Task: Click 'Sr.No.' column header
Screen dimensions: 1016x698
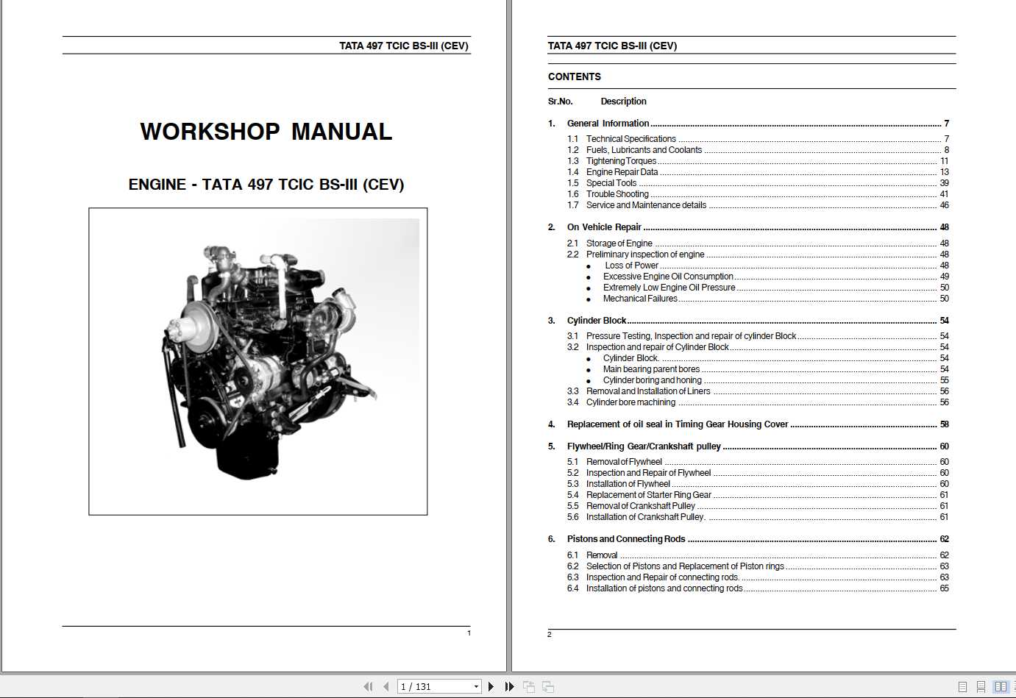Action: tap(560, 102)
